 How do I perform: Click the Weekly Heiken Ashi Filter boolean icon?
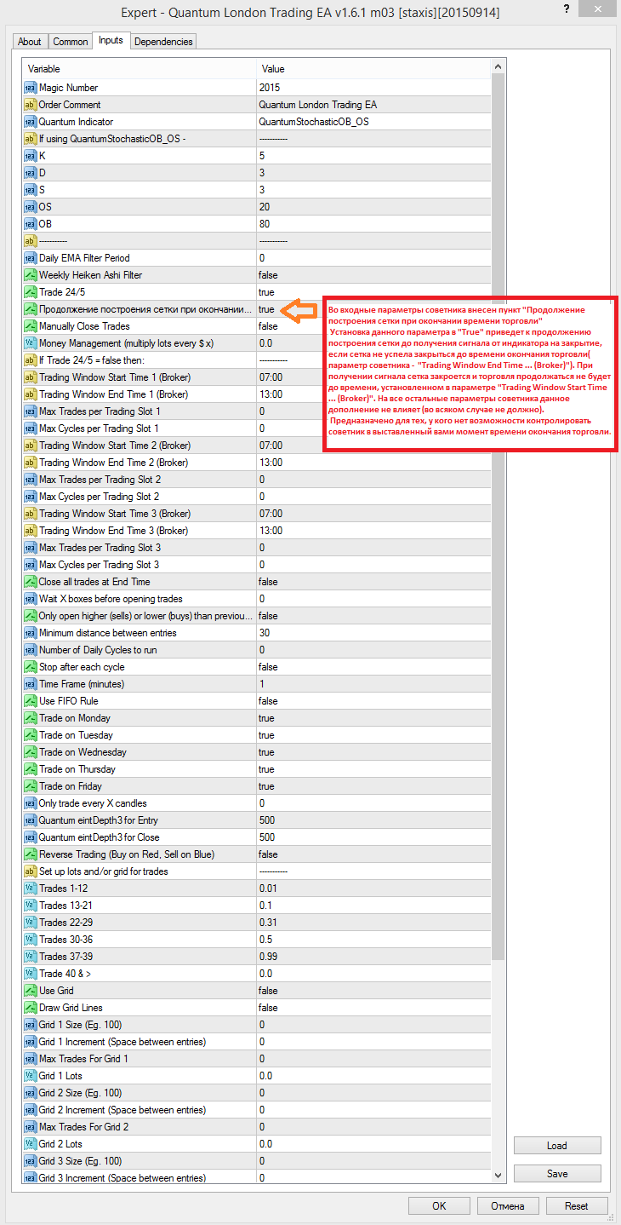[30, 275]
